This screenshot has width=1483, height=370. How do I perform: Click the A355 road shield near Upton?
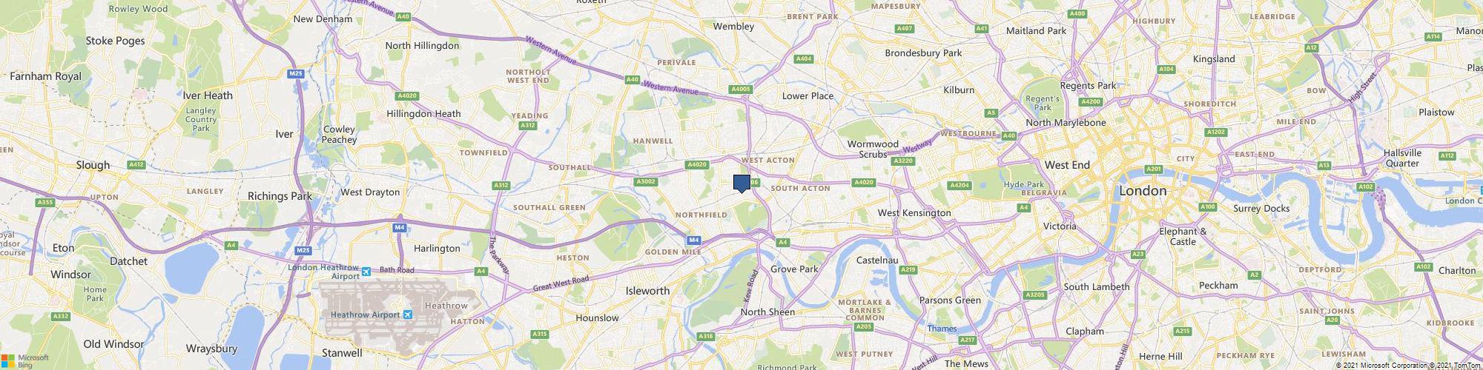point(45,202)
